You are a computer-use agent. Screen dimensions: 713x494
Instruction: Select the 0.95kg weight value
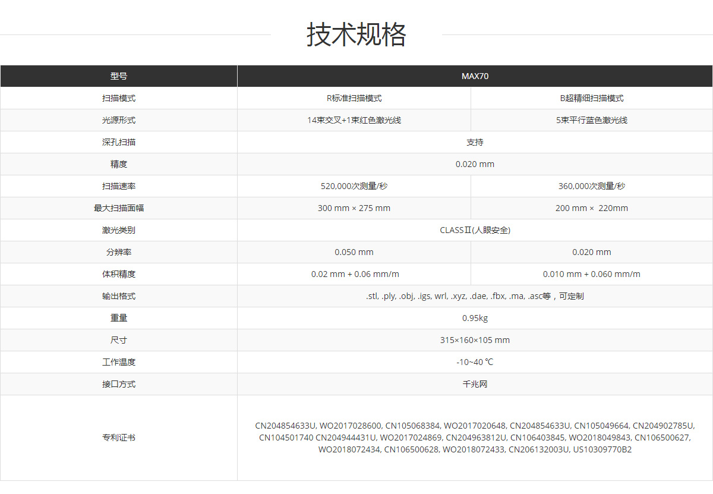click(475, 318)
